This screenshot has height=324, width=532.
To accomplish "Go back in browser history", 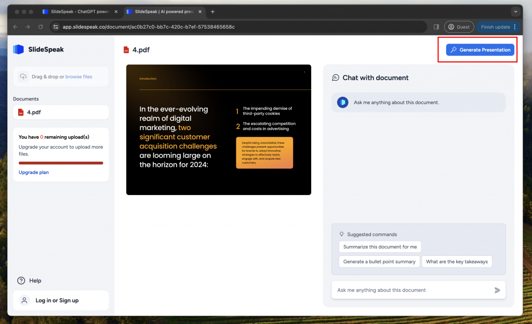I will coord(15,27).
